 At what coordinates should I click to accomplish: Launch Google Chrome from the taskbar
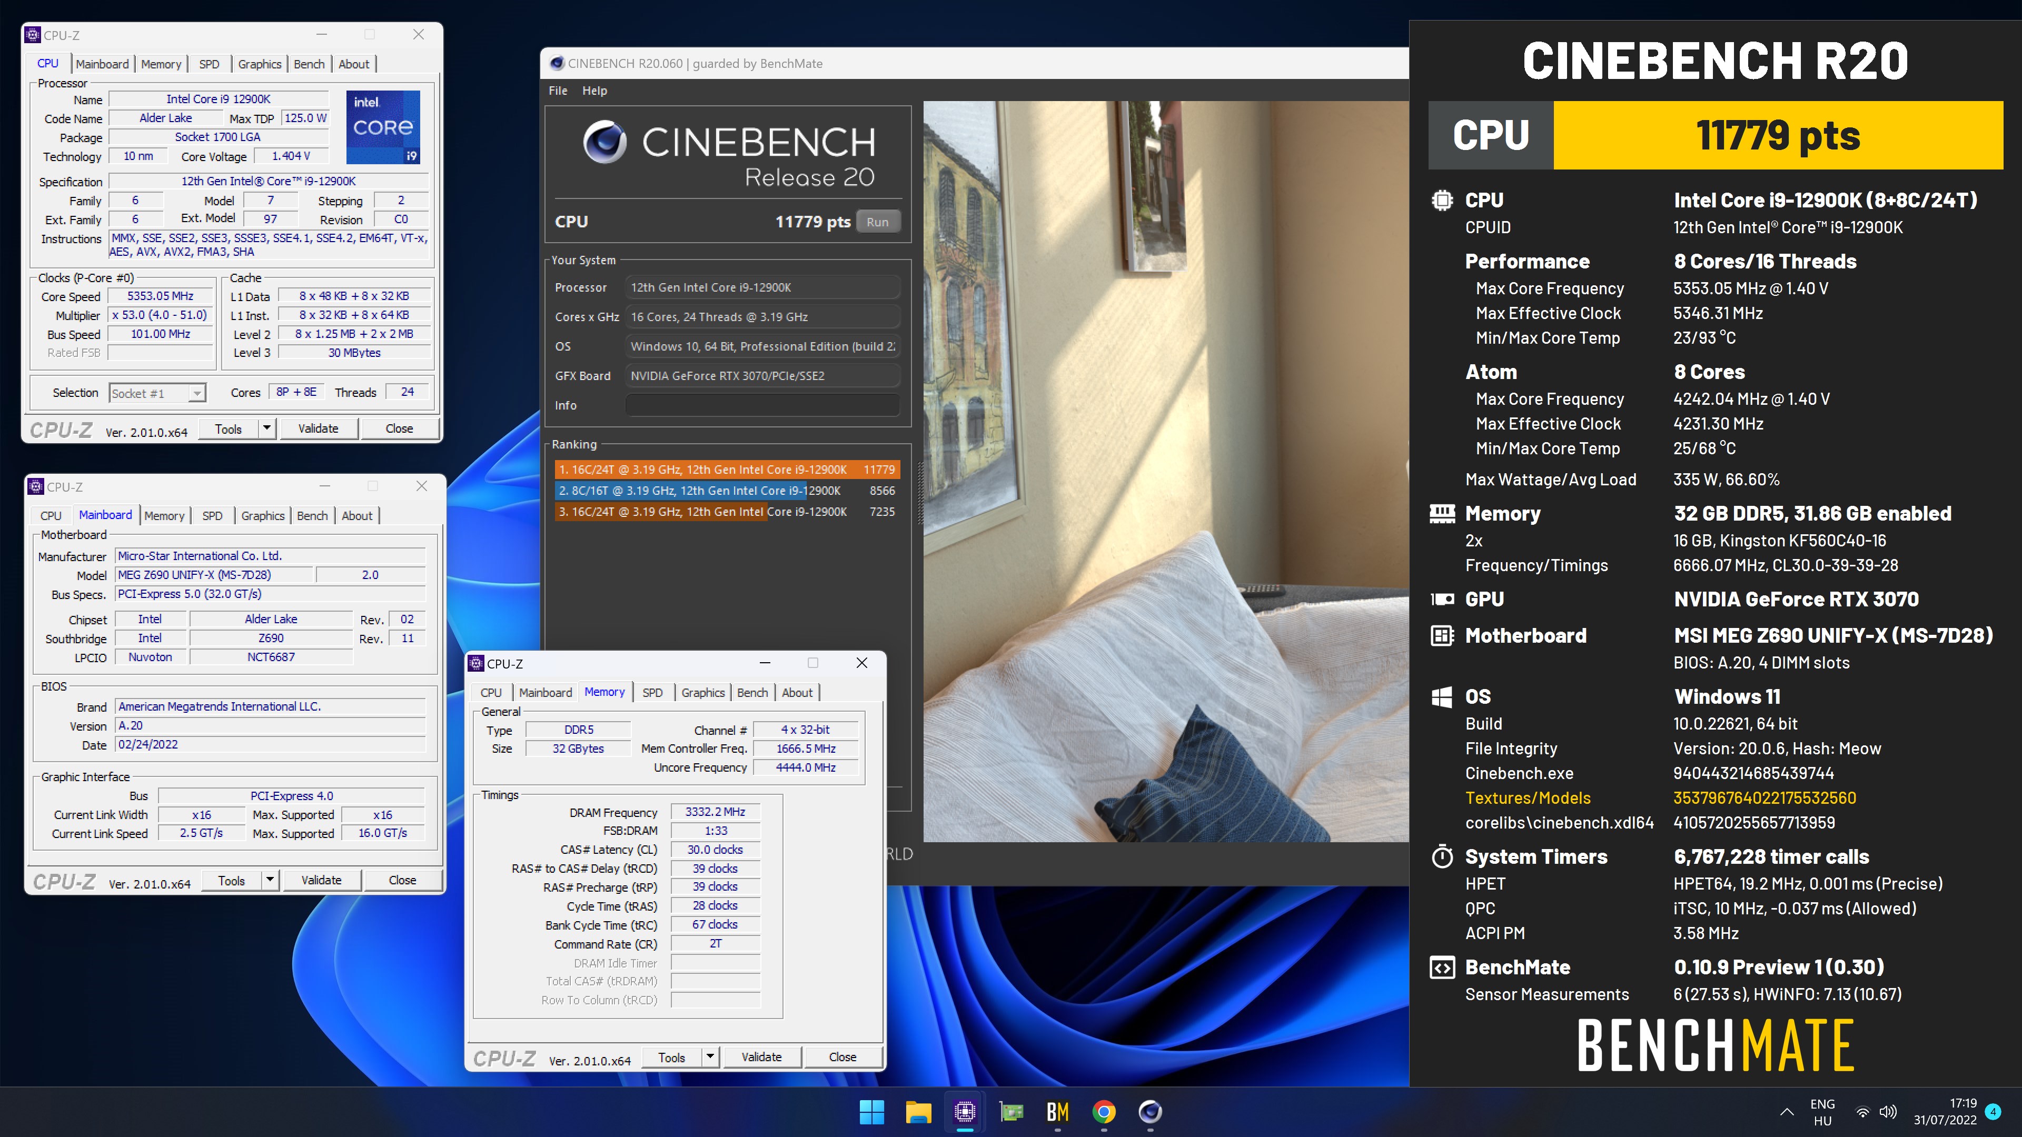(x=1104, y=1112)
